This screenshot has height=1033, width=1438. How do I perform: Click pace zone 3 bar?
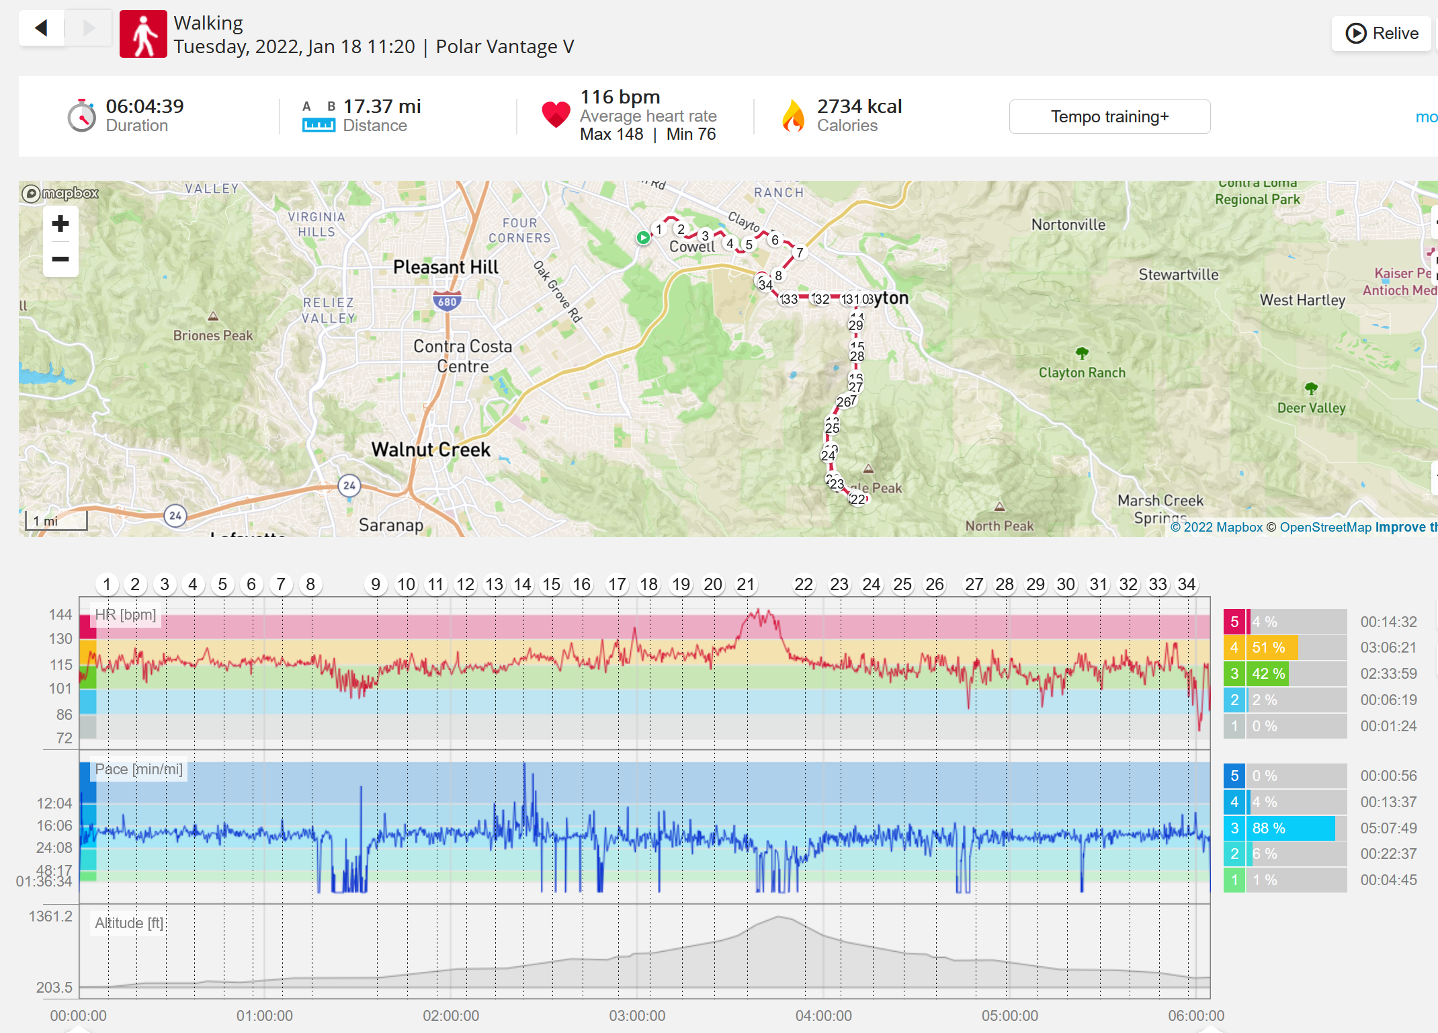(x=1285, y=828)
